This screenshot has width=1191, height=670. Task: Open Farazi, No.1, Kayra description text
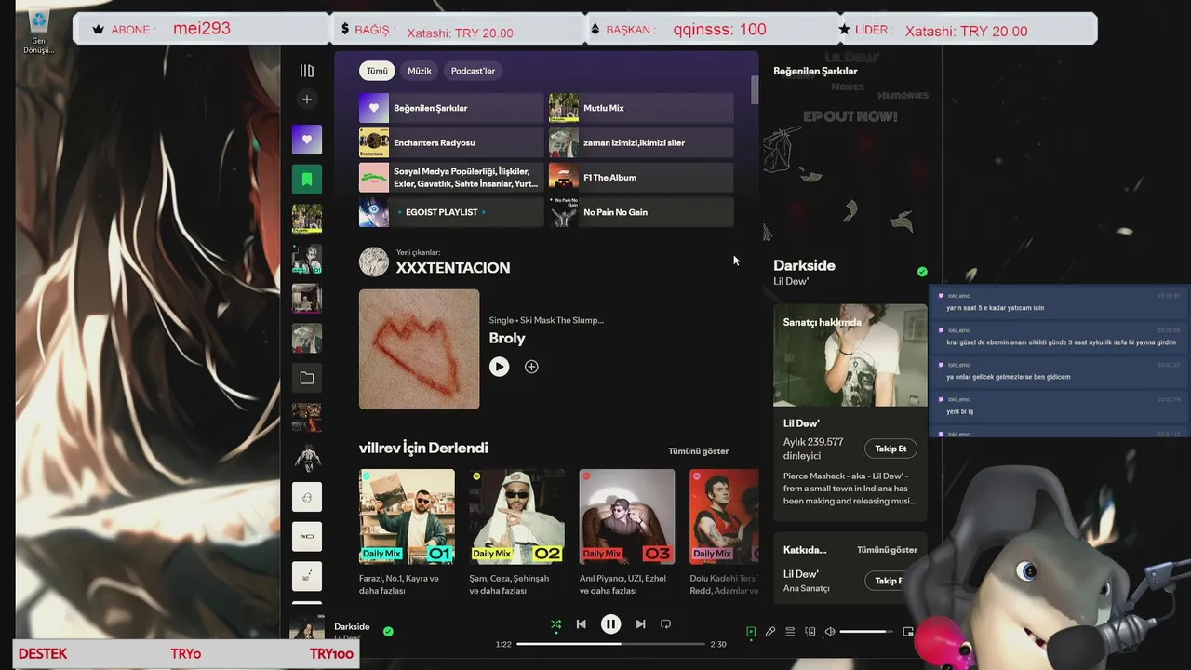point(399,584)
